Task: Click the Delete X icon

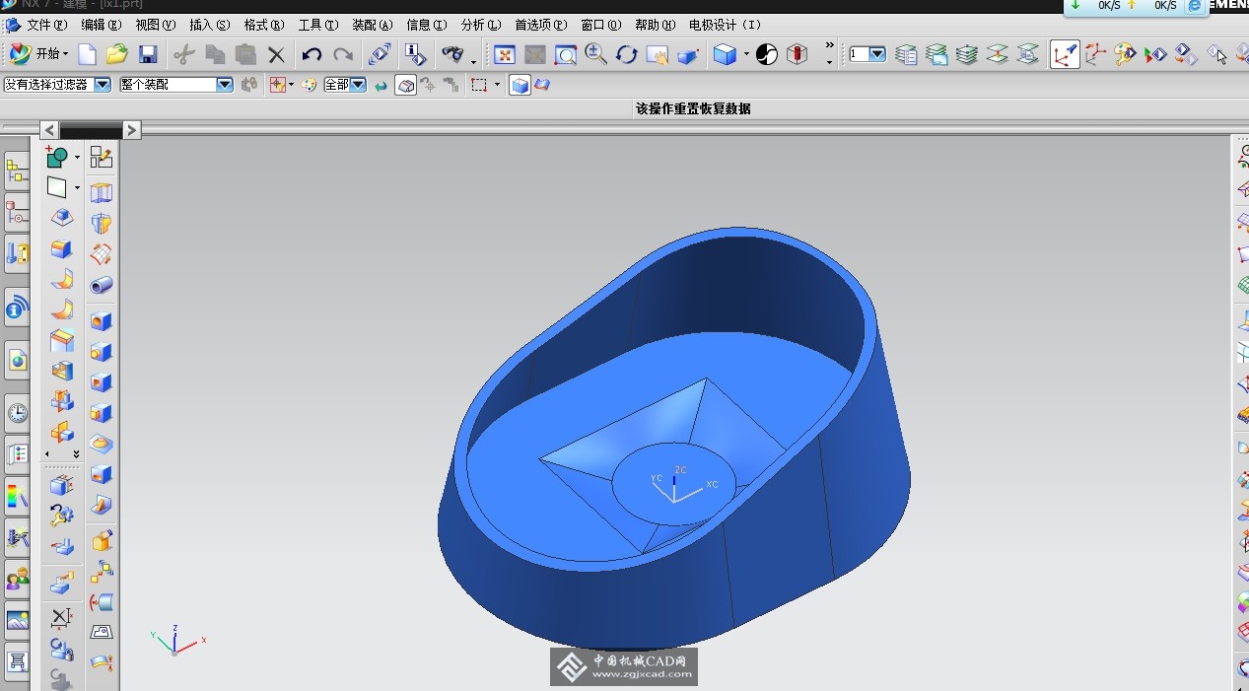Action: coord(276,55)
